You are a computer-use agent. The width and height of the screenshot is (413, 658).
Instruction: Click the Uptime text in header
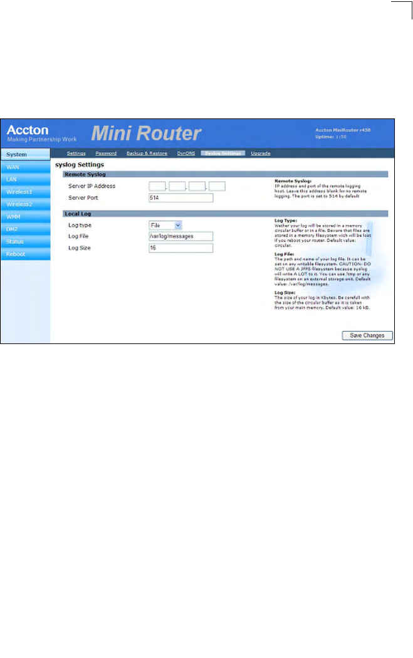click(x=331, y=137)
